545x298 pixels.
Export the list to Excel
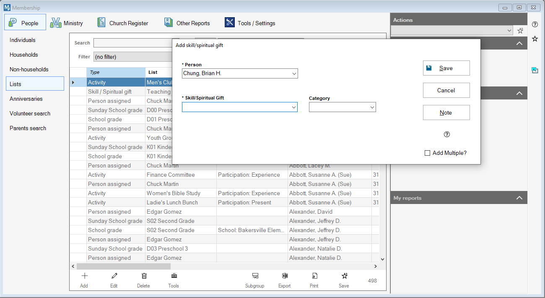click(285, 276)
